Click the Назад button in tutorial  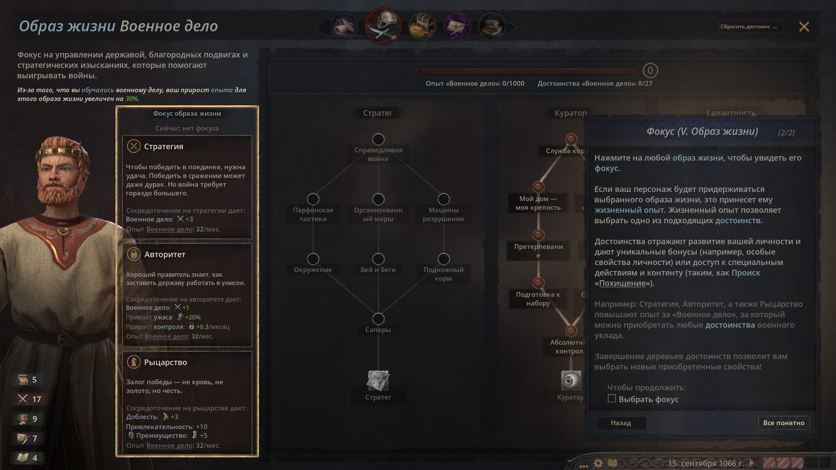click(620, 423)
